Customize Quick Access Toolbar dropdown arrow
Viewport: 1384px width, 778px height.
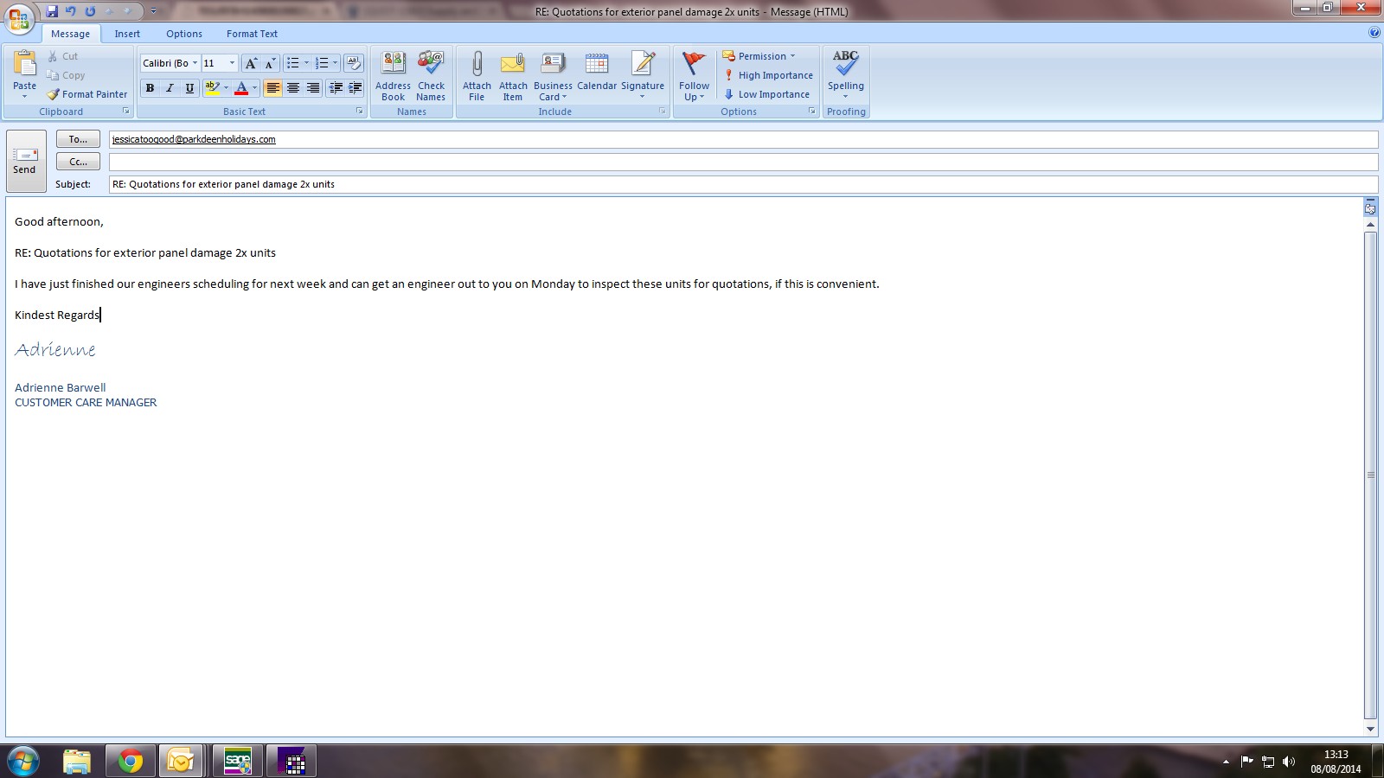pyautogui.click(x=153, y=11)
